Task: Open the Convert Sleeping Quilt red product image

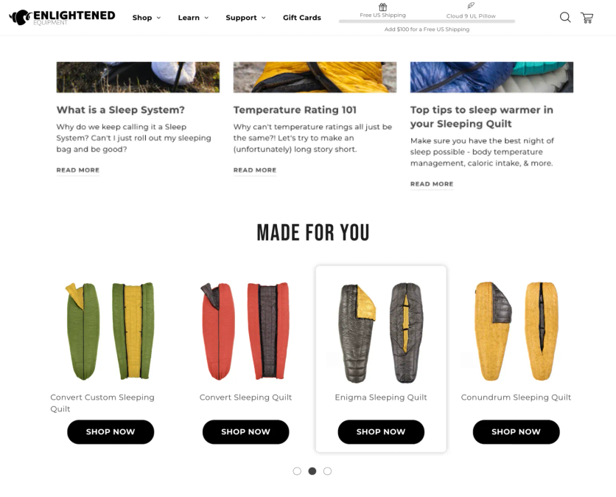Action: click(245, 331)
